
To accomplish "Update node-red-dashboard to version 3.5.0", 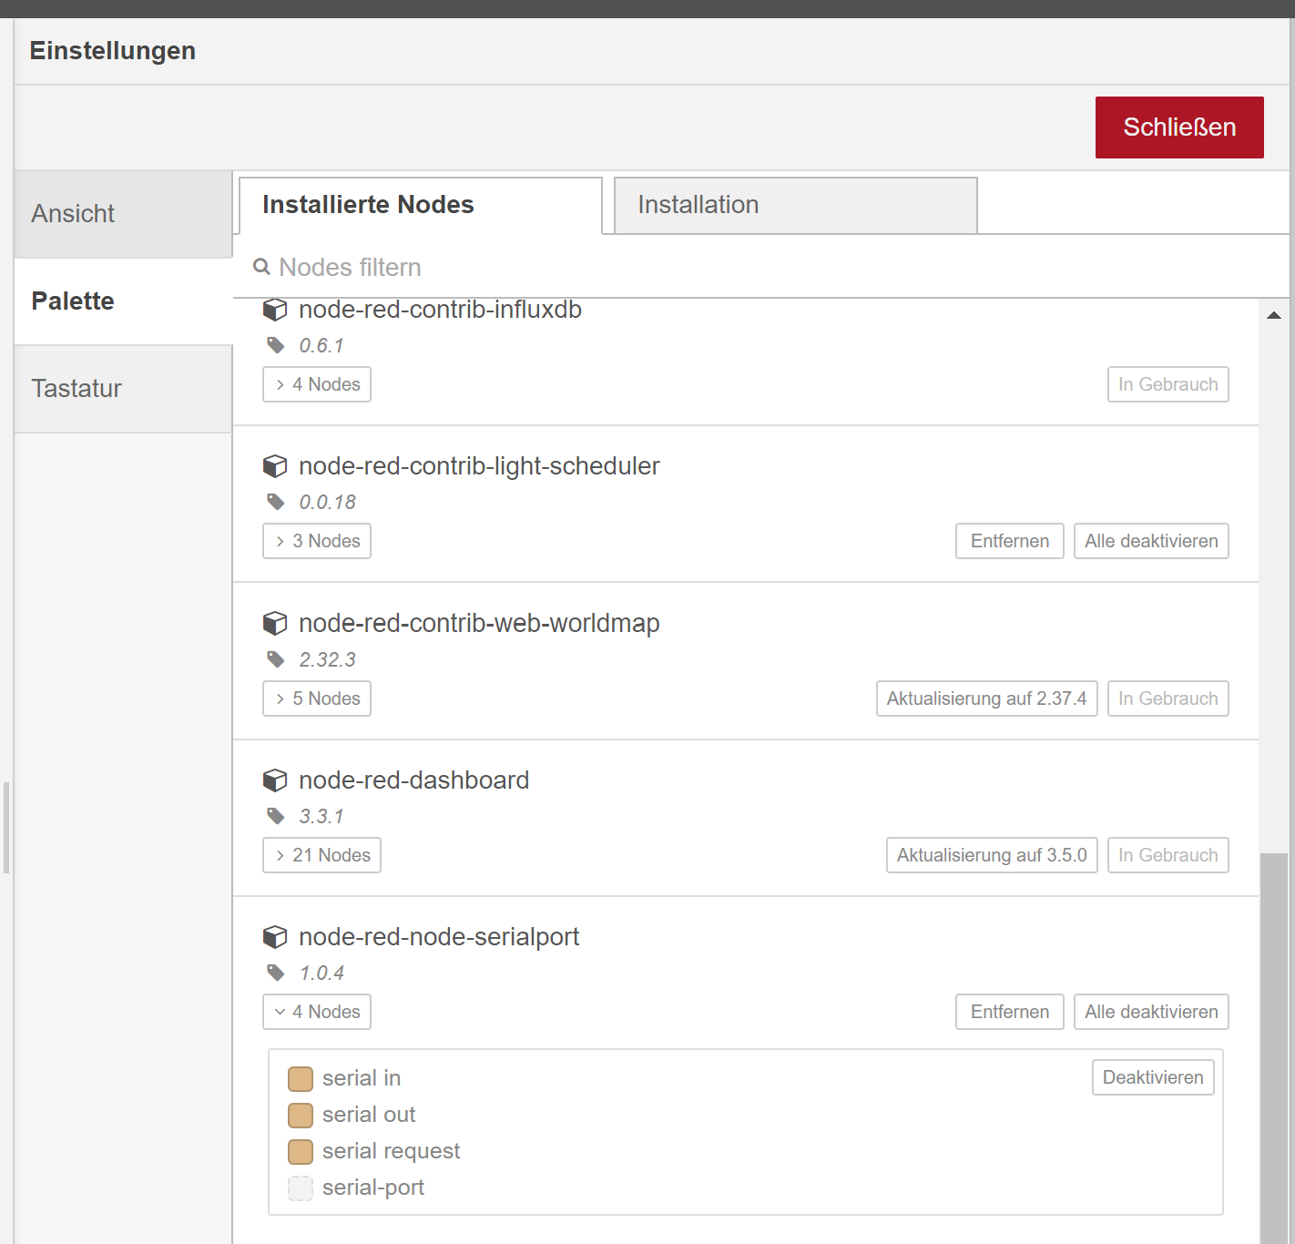I will [992, 855].
